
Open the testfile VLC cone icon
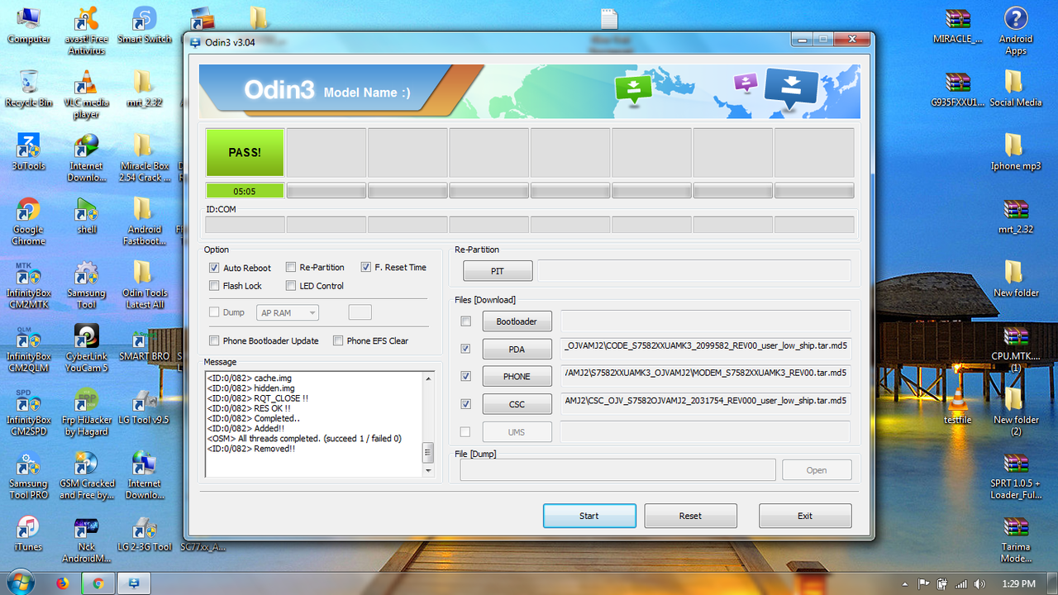(x=957, y=406)
